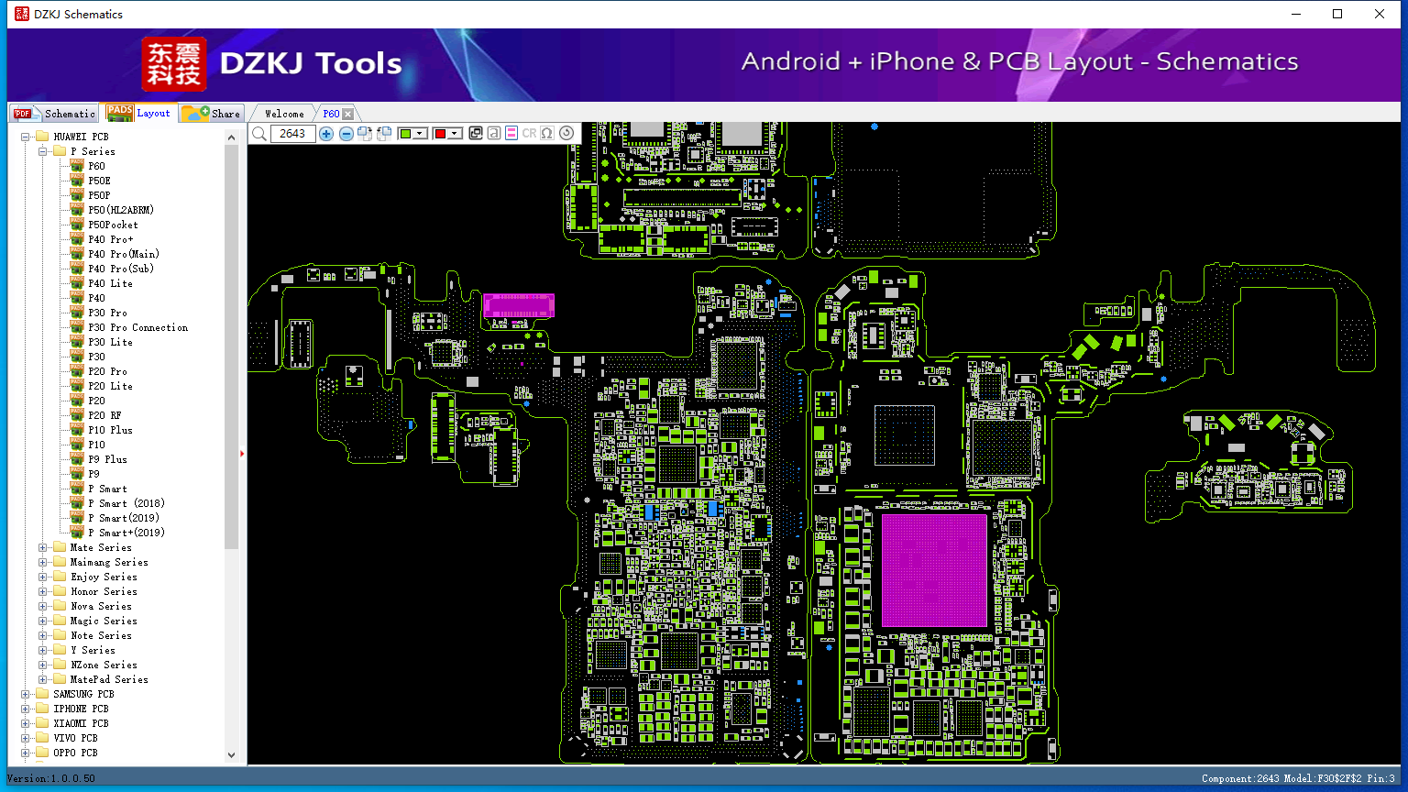The width and height of the screenshot is (1408, 792).
Task: Click the tree scrollbar up arrow
Action: click(x=231, y=137)
